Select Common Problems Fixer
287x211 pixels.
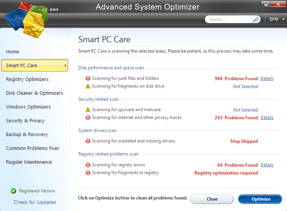pos(32,148)
